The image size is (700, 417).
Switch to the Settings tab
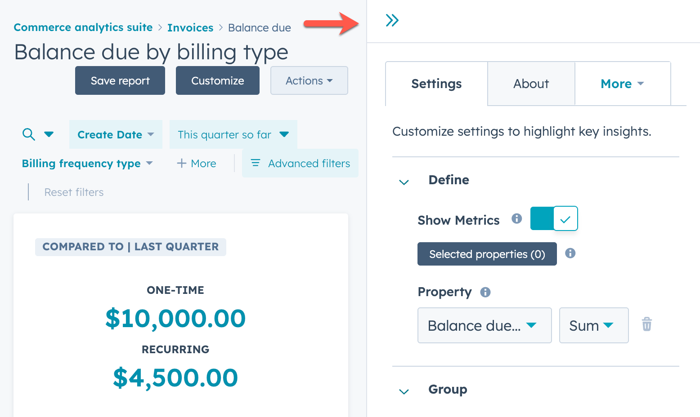point(436,84)
